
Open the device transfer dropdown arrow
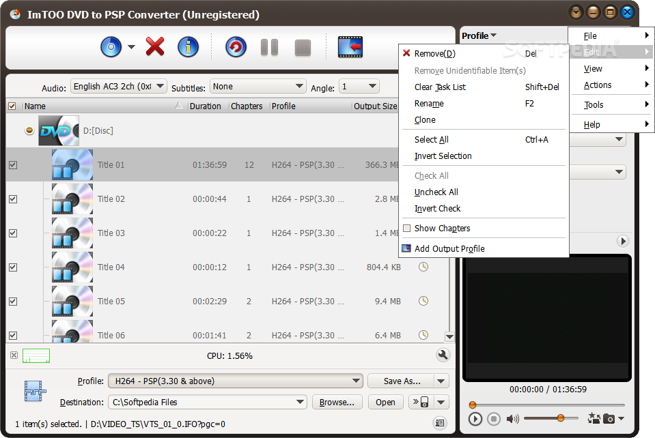[441, 402]
